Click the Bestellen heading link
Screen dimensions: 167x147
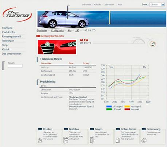(74, 129)
